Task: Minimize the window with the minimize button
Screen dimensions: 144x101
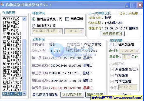Action: [x=128, y=5]
